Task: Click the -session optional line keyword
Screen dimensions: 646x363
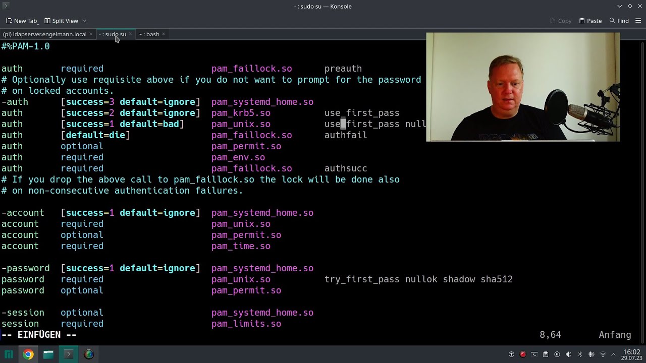Action: (x=23, y=313)
